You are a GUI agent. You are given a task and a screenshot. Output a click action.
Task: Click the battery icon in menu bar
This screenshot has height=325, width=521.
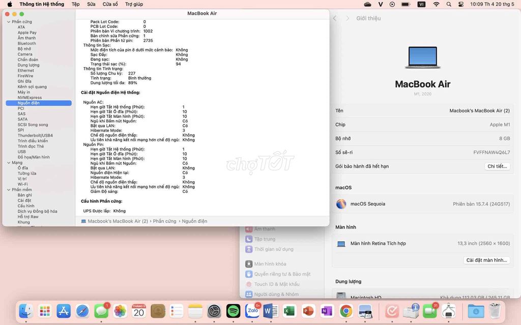click(406, 4)
